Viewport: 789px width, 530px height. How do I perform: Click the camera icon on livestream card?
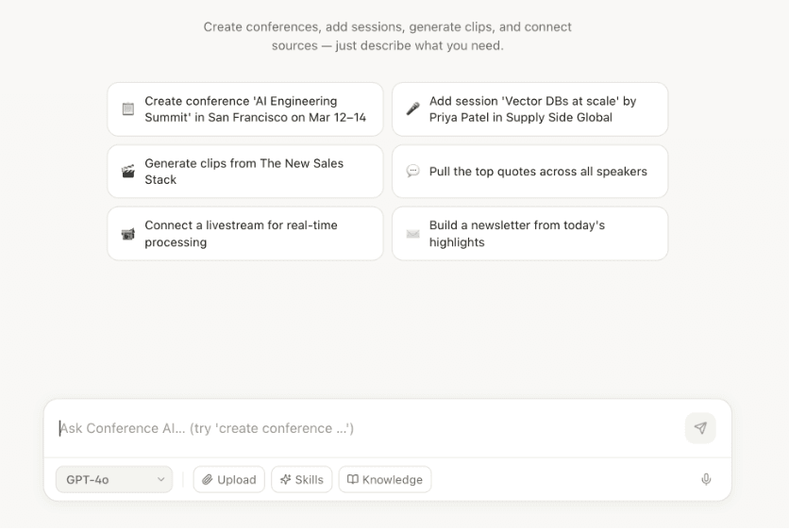128,234
